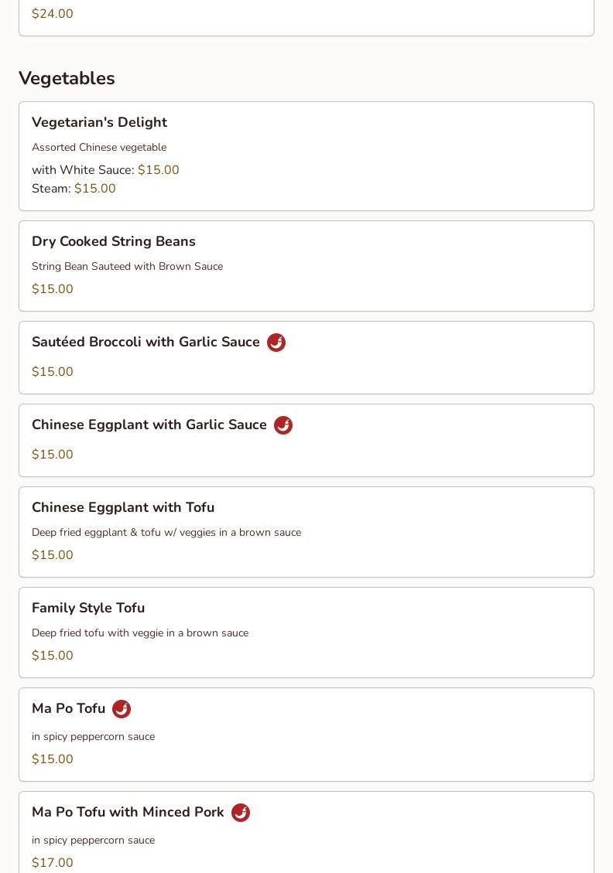Click 'Assorted Chinese vegetable' description text

point(99,147)
